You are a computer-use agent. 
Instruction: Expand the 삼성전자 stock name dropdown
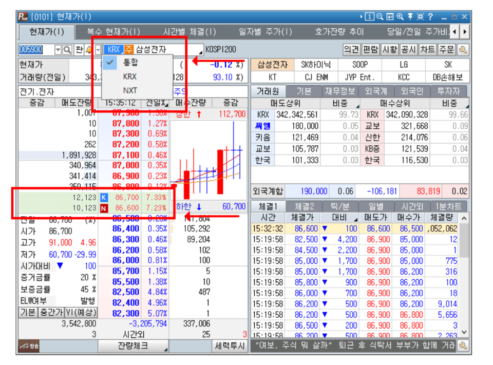[200, 51]
